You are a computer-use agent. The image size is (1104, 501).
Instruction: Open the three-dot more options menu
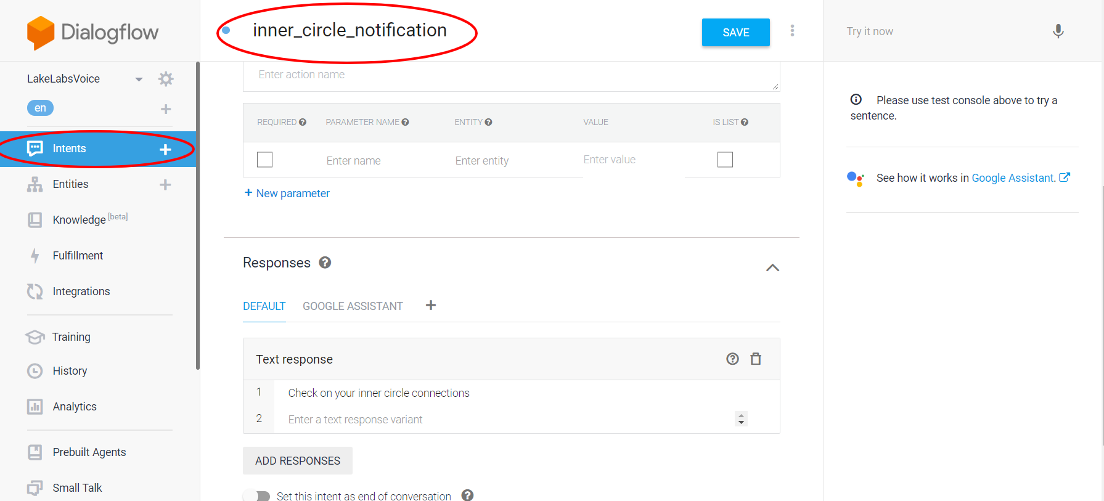(x=792, y=30)
